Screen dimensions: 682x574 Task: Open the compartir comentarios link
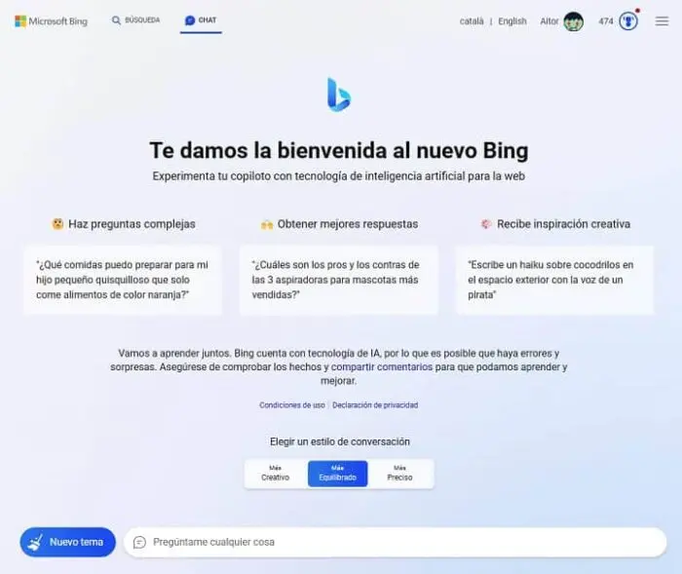point(382,366)
